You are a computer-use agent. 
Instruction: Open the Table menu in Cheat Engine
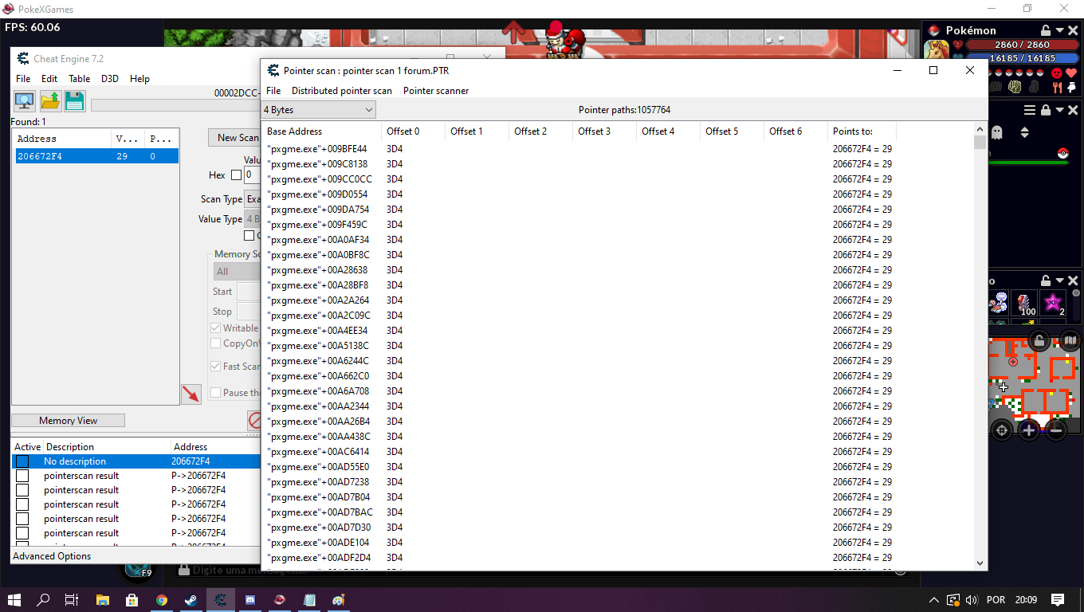(x=79, y=79)
